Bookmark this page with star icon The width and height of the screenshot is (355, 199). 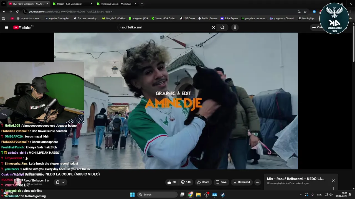coord(305,12)
